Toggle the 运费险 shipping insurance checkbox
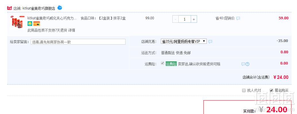This screenshot has width=297, height=114. (163, 63)
